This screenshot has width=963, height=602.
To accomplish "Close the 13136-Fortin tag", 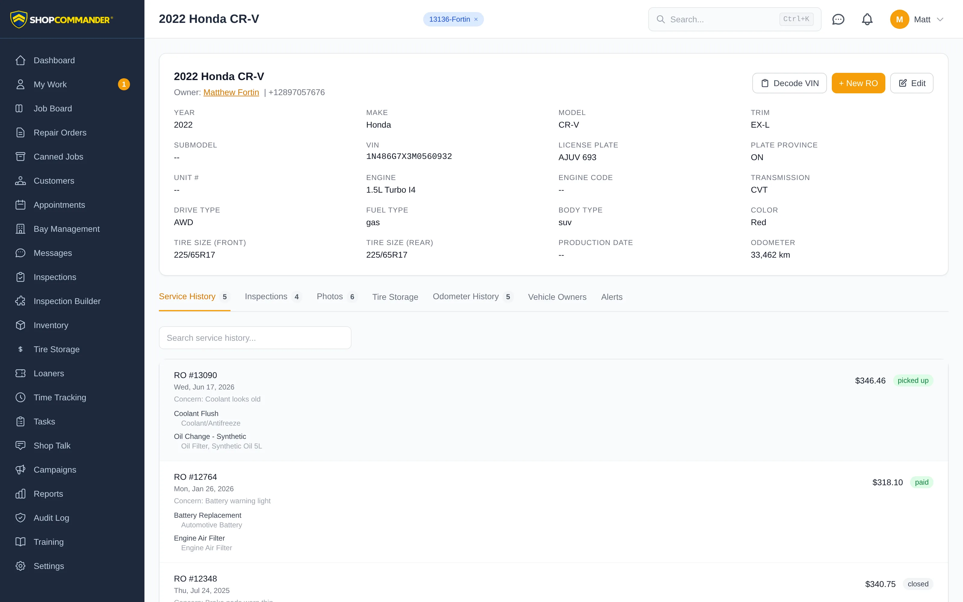I will pyautogui.click(x=476, y=19).
